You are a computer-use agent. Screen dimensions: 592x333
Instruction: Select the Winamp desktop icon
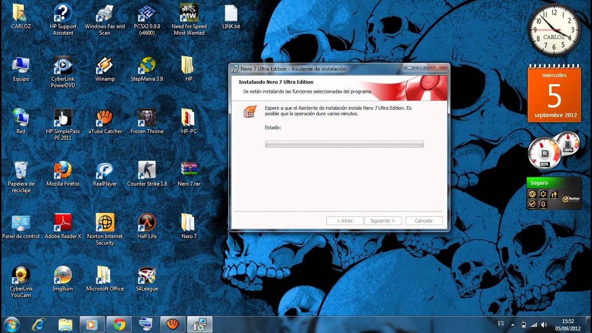tap(105, 69)
